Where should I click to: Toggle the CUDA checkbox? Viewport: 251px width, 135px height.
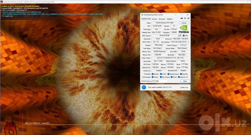[x=161, y=74]
